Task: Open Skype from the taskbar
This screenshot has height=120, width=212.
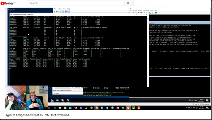Action: click(x=102, y=108)
